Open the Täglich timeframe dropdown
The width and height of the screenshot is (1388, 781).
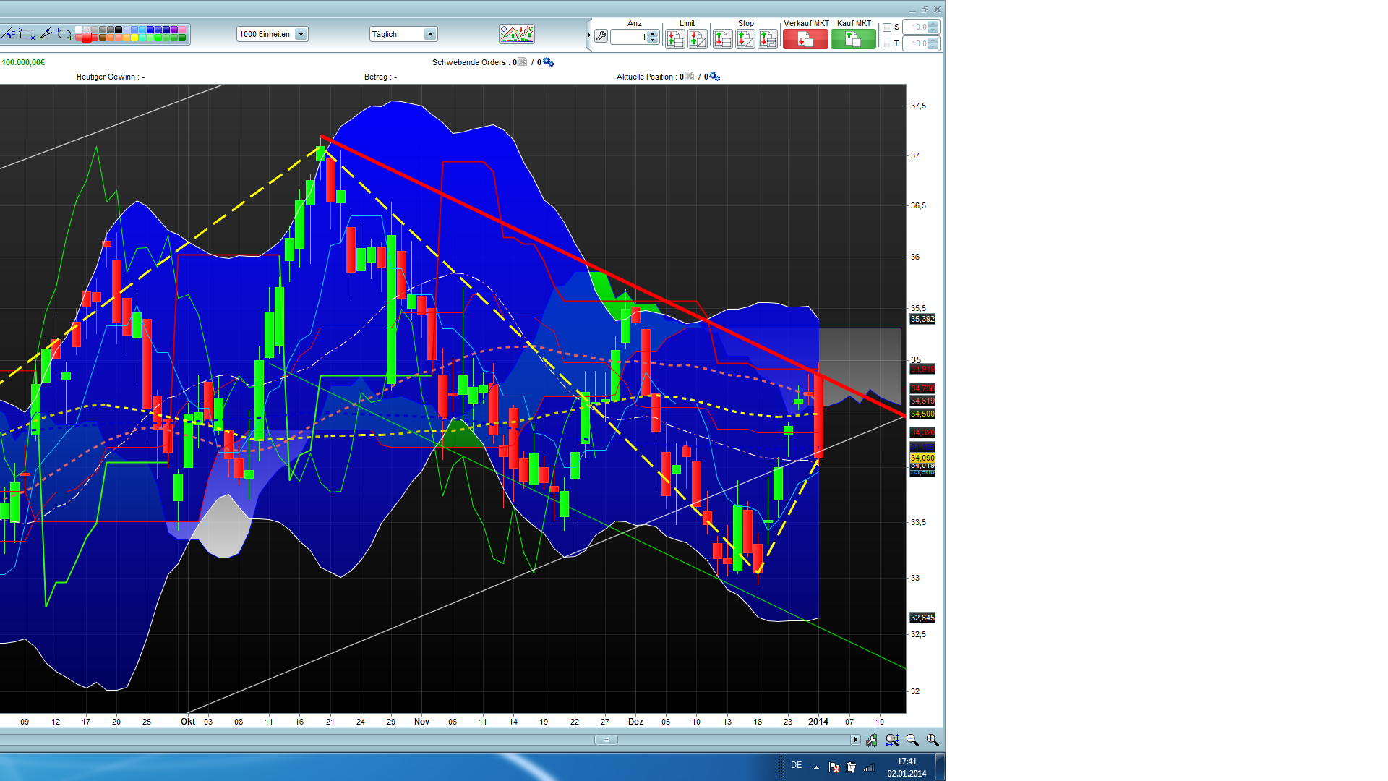pyautogui.click(x=430, y=34)
